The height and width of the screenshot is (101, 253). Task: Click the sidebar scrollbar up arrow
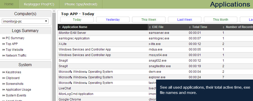[x=54, y=11]
